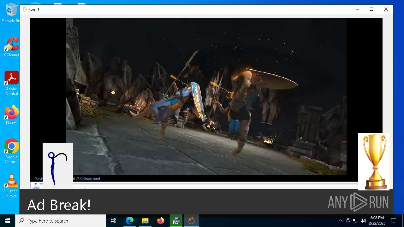
Task: Click the Ad Break! label
Action: coord(59,205)
